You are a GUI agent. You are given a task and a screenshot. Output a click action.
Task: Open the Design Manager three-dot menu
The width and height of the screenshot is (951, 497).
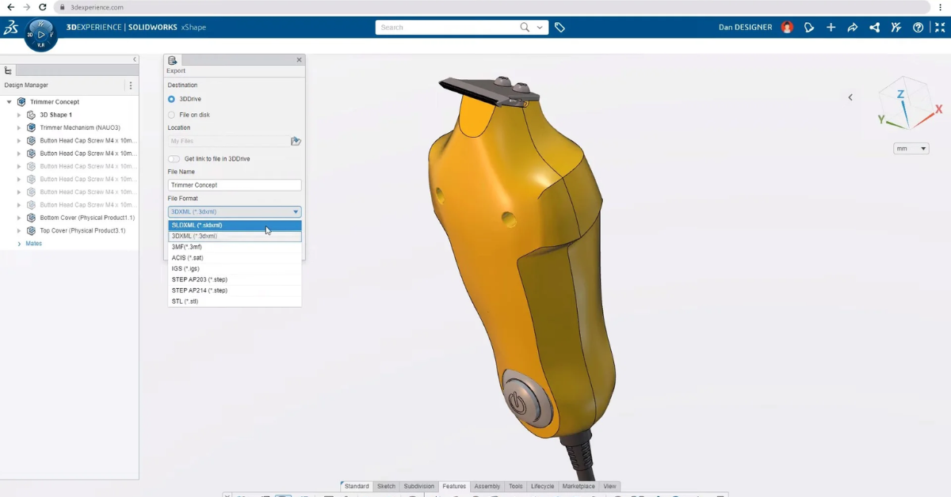point(131,85)
